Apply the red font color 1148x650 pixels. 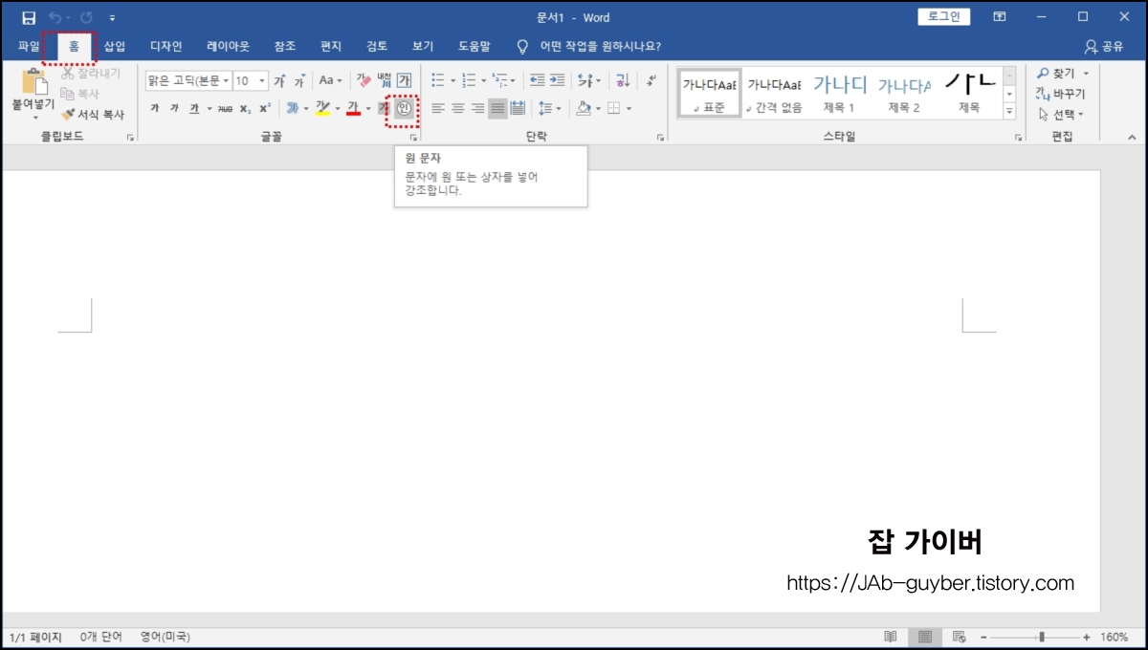(353, 108)
